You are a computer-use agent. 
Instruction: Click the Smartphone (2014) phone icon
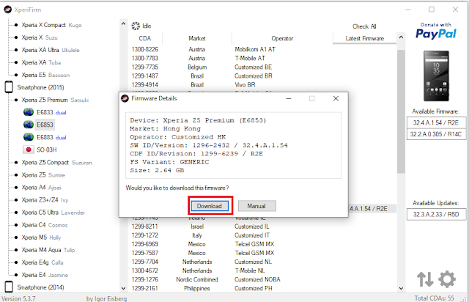[9, 287]
